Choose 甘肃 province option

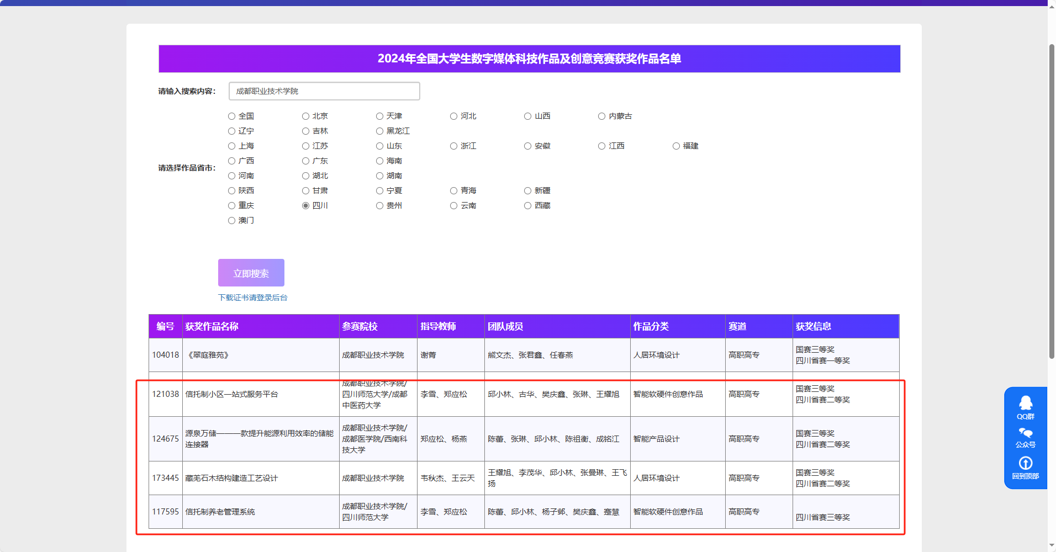coord(305,190)
